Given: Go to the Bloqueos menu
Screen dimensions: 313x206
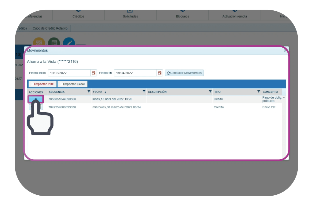Looking at the screenshot, I should (x=182, y=16).
